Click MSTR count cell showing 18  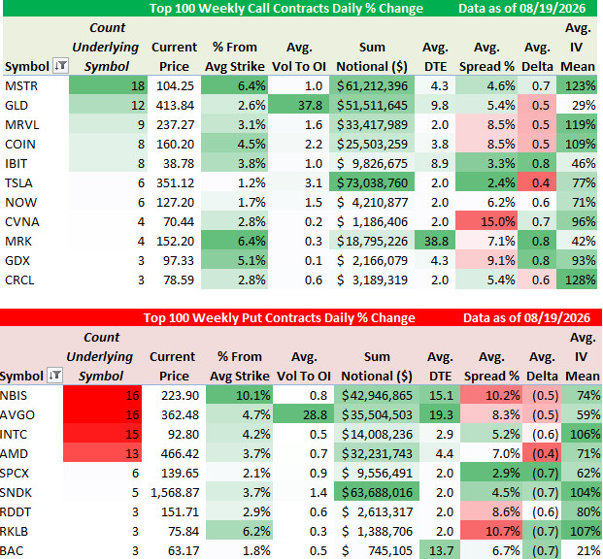pyautogui.click(x=108, y=85)
